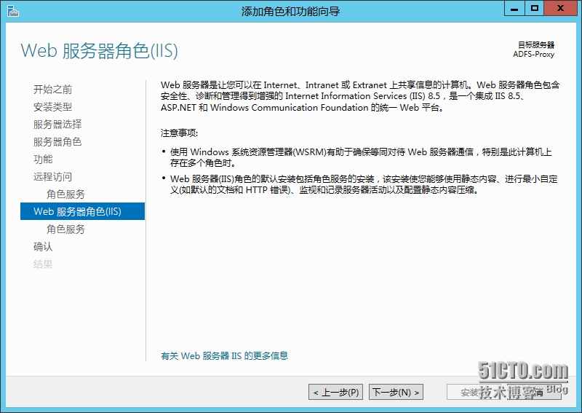Jump to the 服务器角色 page

[57, 142]
